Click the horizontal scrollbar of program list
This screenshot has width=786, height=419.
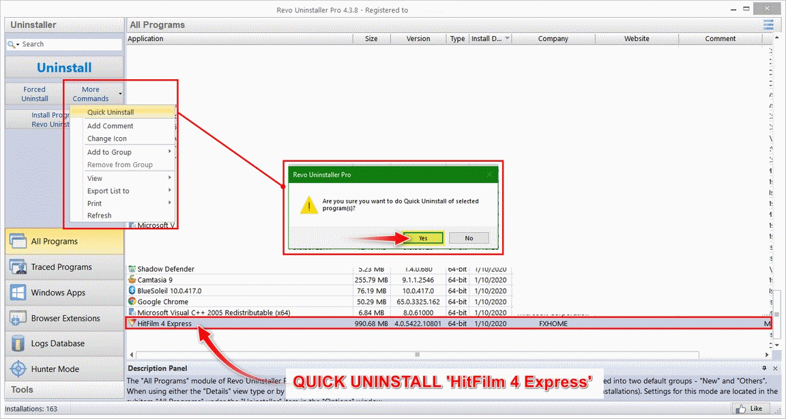click(417, 354)
